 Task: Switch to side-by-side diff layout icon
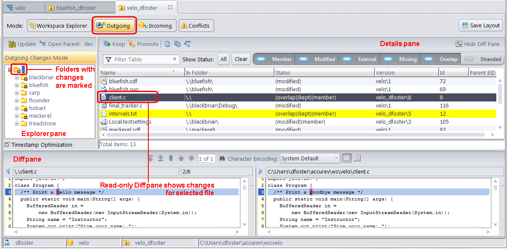[x=347, y=158]
